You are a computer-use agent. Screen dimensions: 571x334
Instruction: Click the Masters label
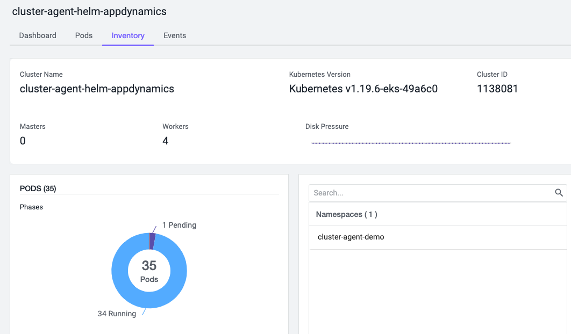pos(32,126)
